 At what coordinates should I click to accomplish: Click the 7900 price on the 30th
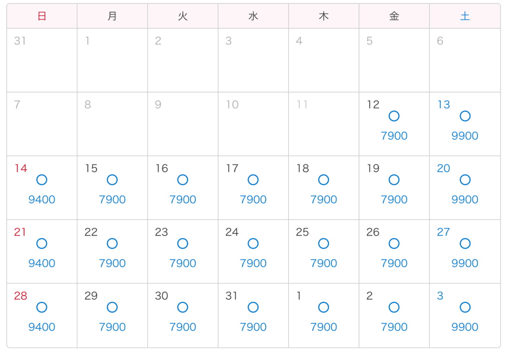pos(183,327)
